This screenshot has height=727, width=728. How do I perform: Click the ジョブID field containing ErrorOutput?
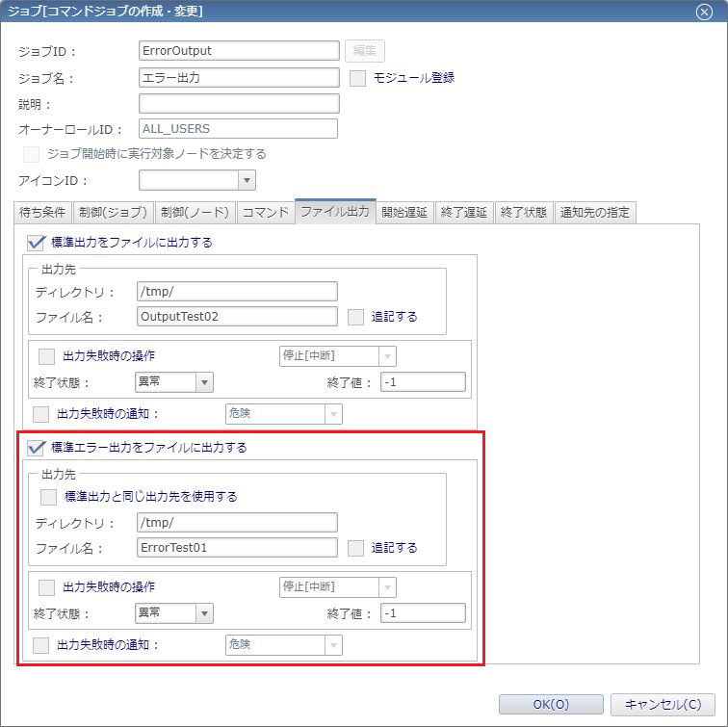pyautogui.click(x=239, y=51)
